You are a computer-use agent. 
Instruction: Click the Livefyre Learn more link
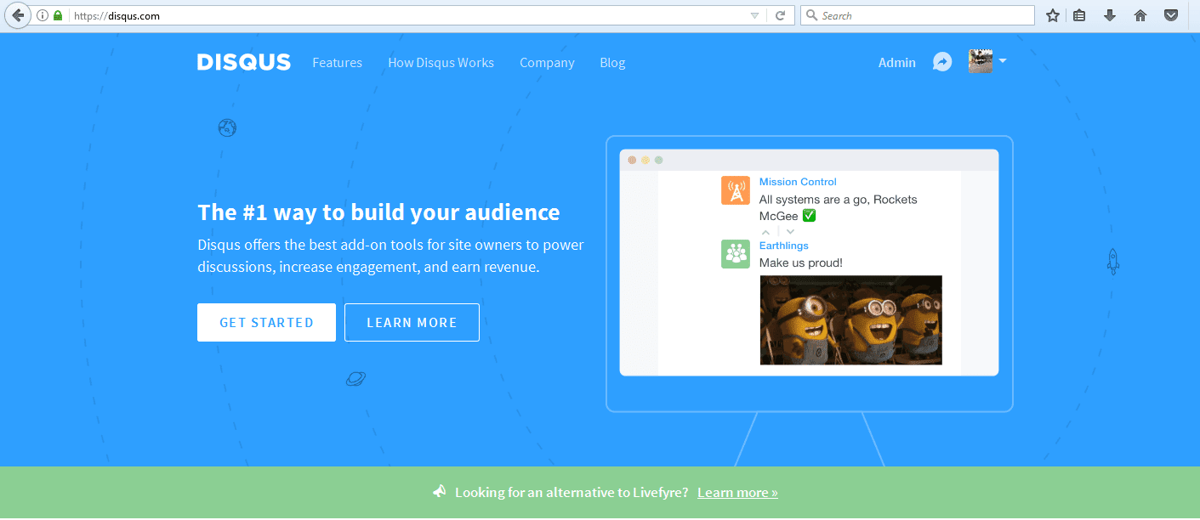coord(737,493)
